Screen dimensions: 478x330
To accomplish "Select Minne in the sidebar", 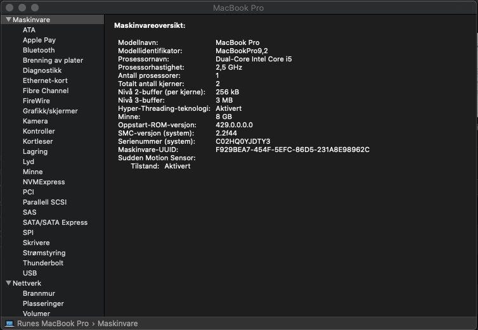I will point(32,172).
